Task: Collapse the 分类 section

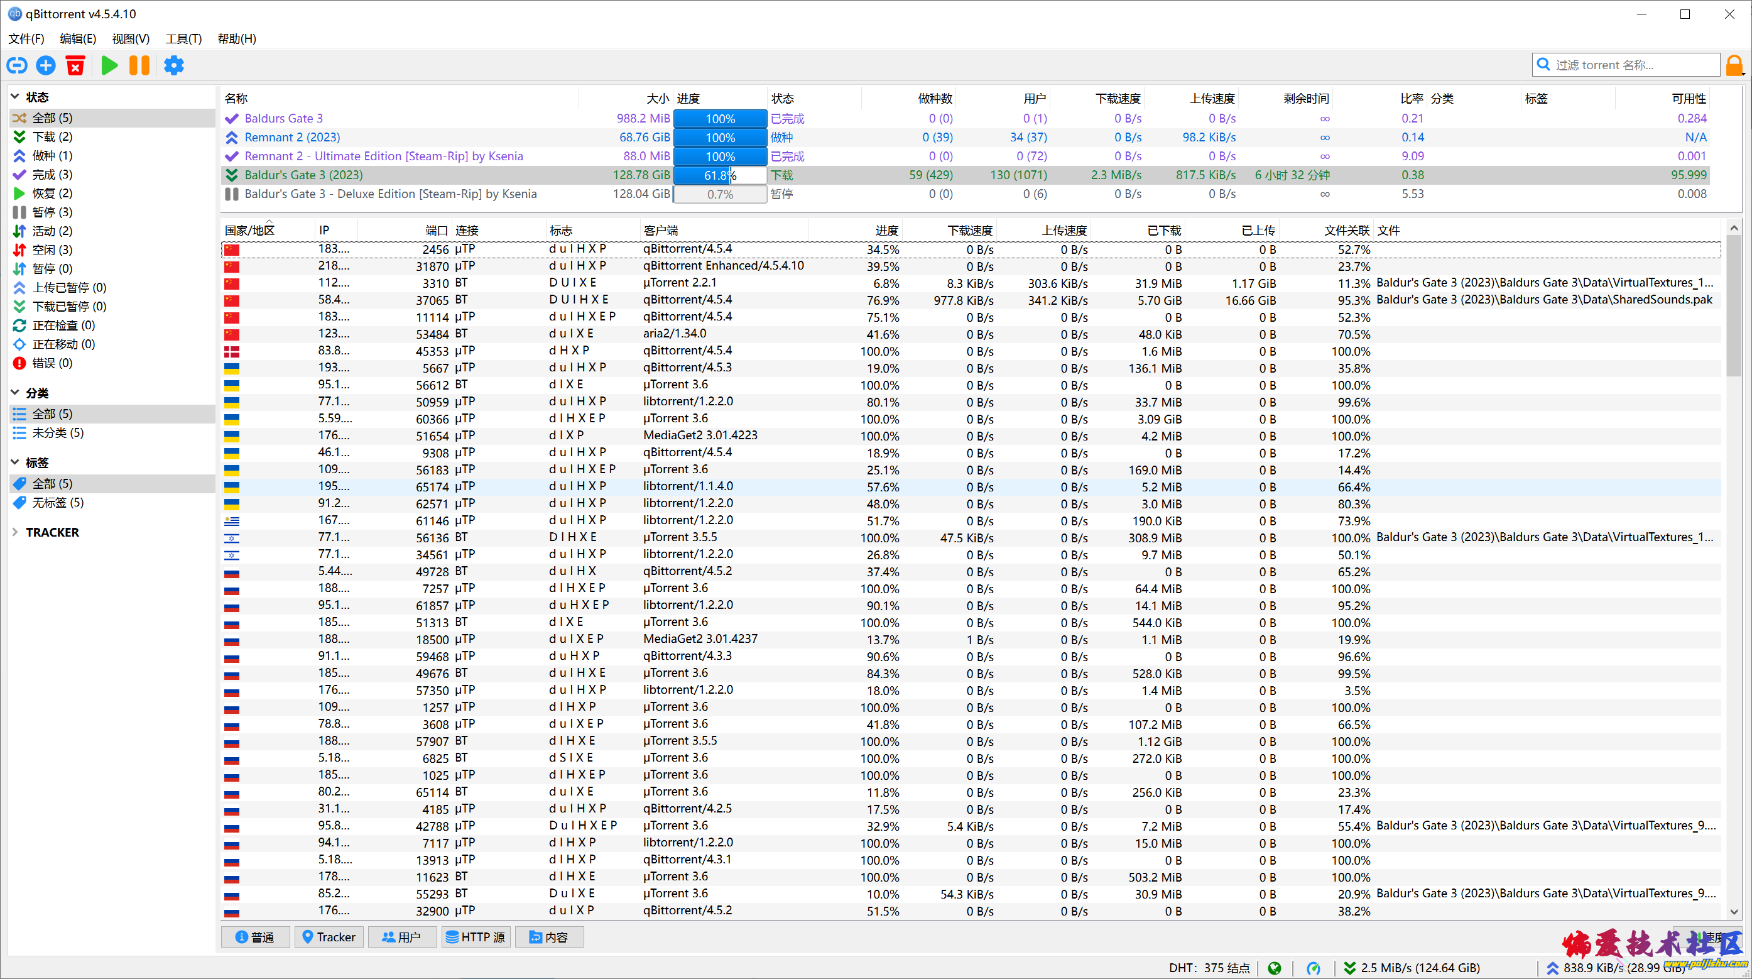Action: click(x=15, y=393)
